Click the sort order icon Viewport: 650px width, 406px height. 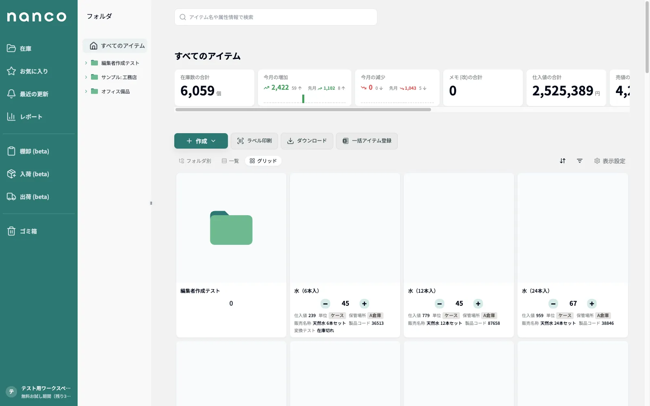[x=563, y=161]
